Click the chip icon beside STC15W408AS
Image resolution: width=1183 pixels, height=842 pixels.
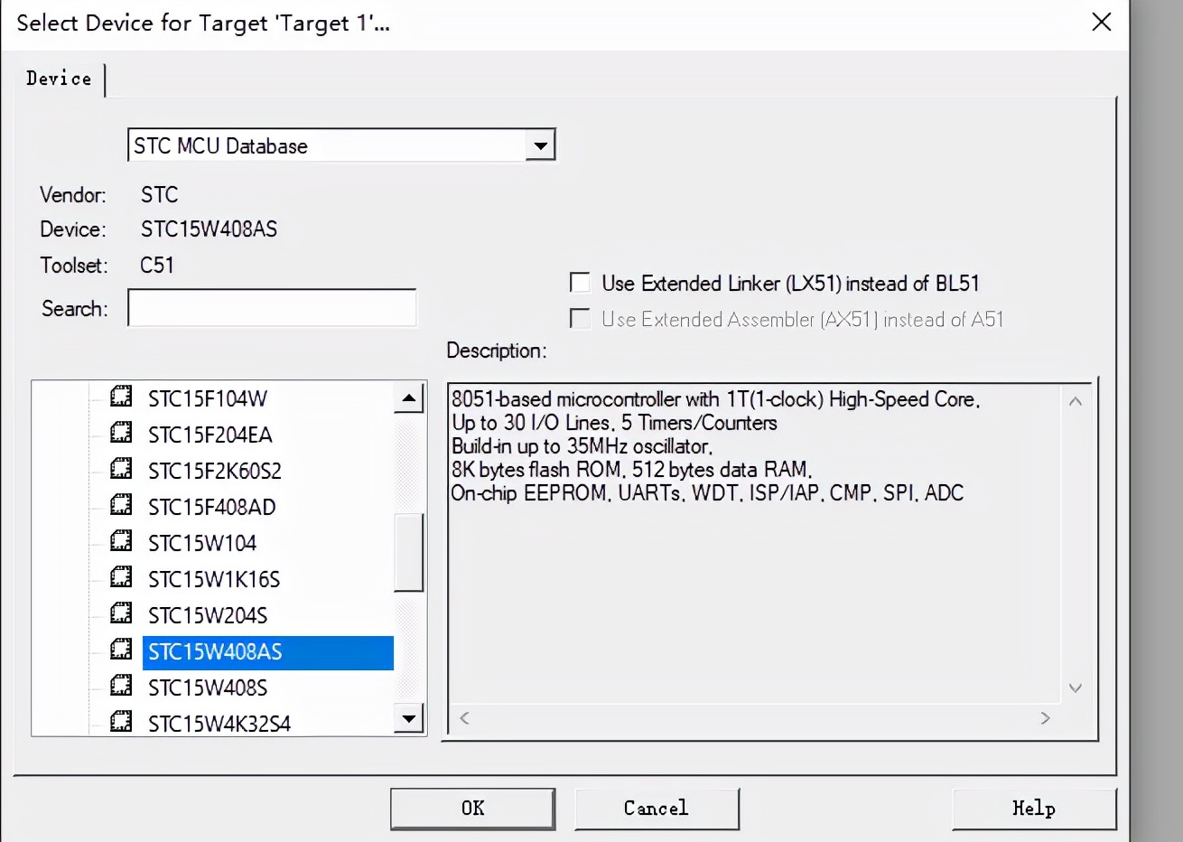click(x=121, y=650)
